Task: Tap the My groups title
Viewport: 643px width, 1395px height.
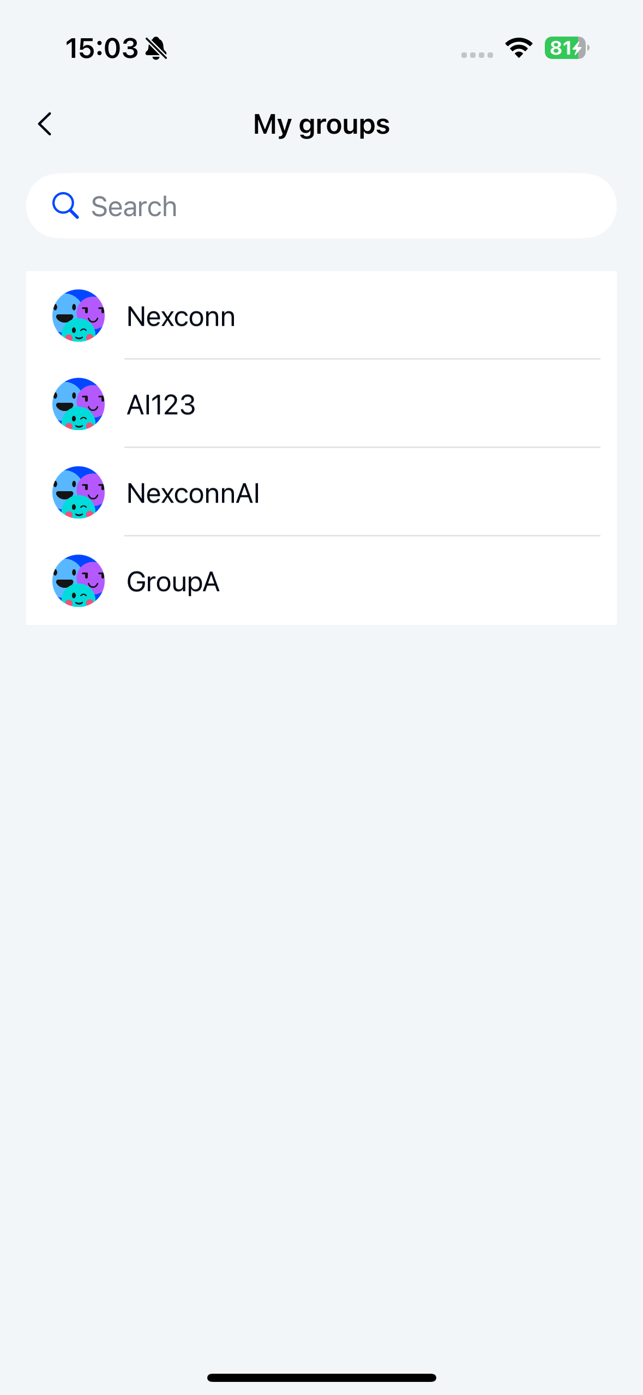Action: 321,124
